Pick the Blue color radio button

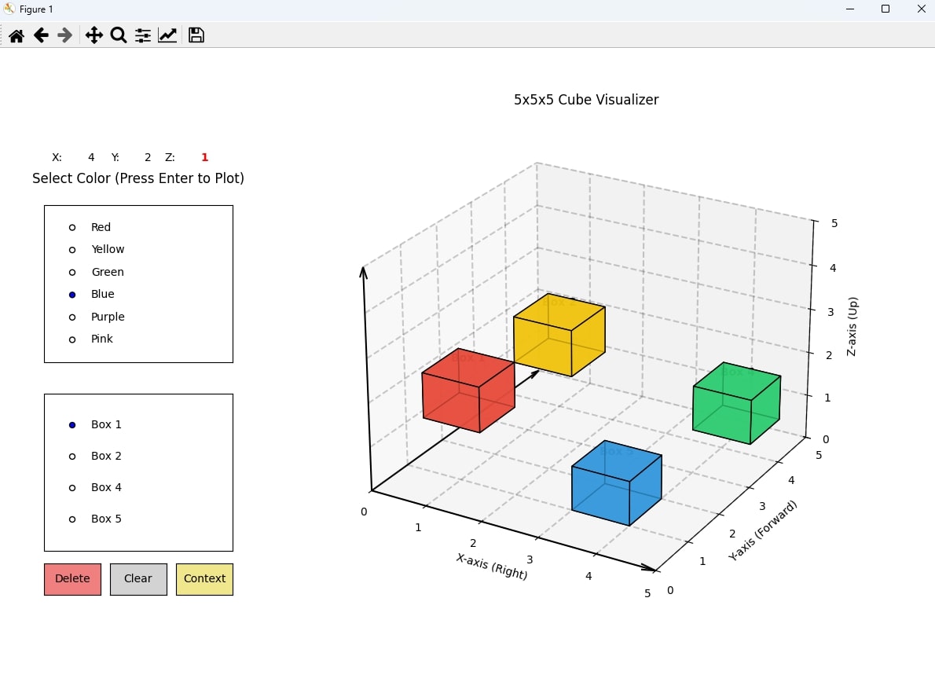[72, 295]
